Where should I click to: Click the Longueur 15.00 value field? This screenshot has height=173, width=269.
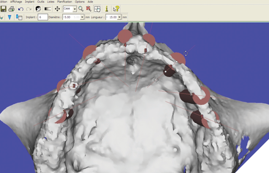pyautogui.click(x=111, y=17)
